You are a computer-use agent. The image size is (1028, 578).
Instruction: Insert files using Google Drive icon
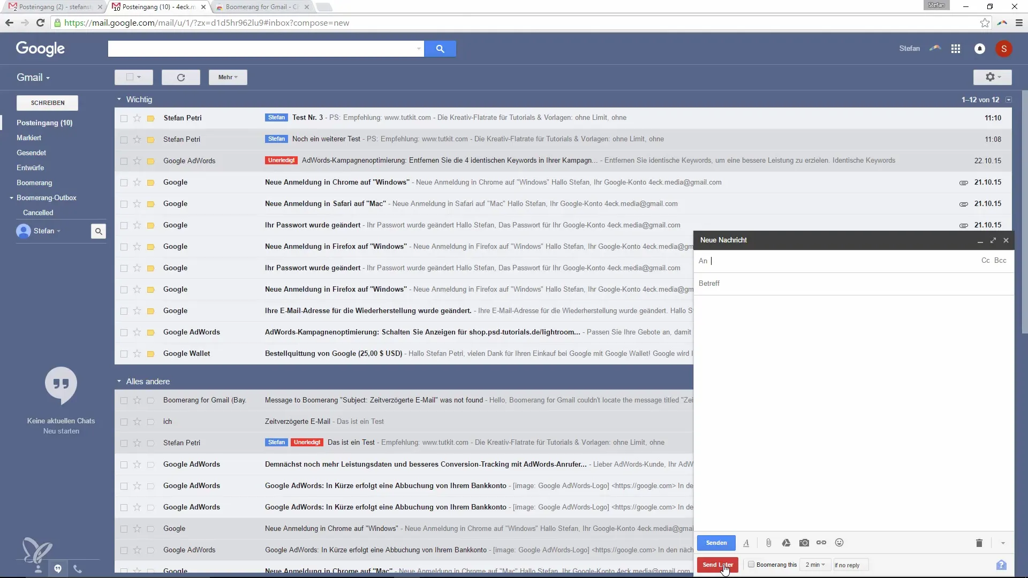(786, 543)
